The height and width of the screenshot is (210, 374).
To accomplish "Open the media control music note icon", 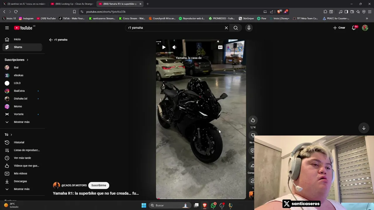I will tap(340, 12).
